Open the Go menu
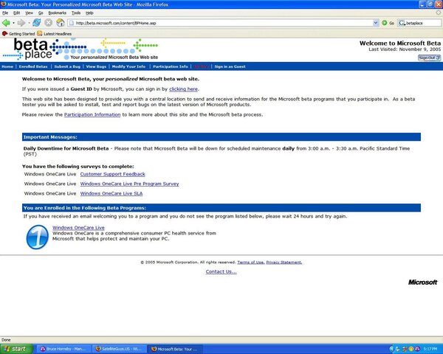 [x=41, y=13]
